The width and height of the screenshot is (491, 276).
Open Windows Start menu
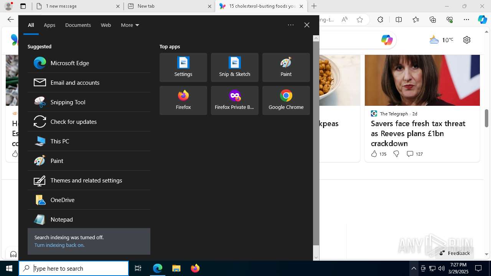(x=9, y=268)
